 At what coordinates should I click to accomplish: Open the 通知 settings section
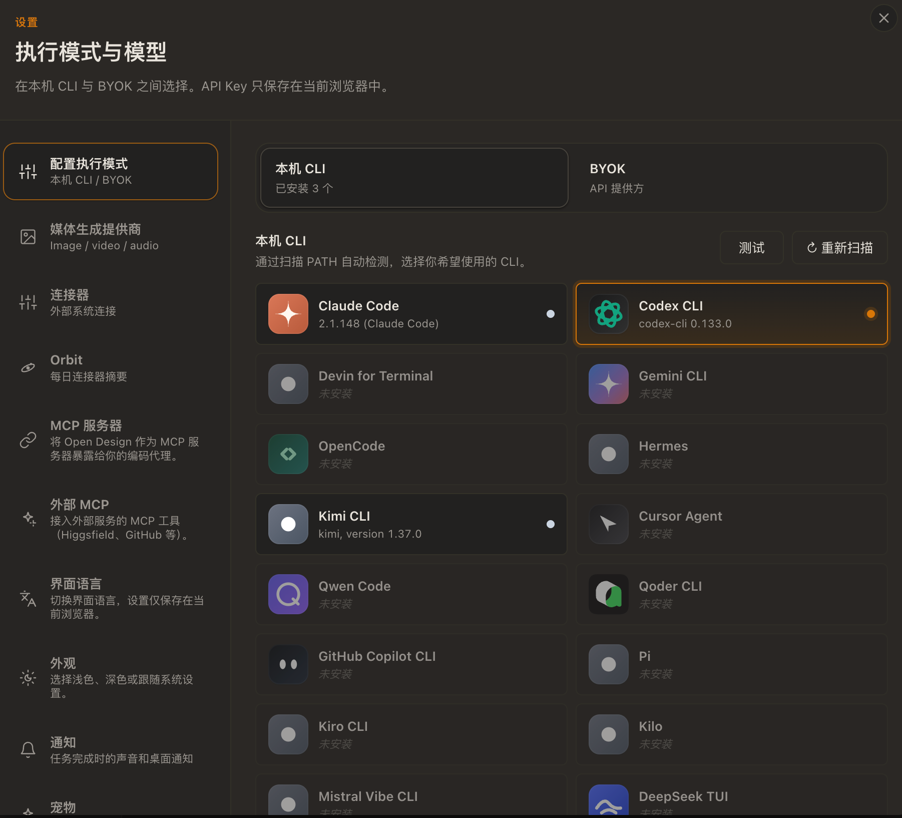111,750
